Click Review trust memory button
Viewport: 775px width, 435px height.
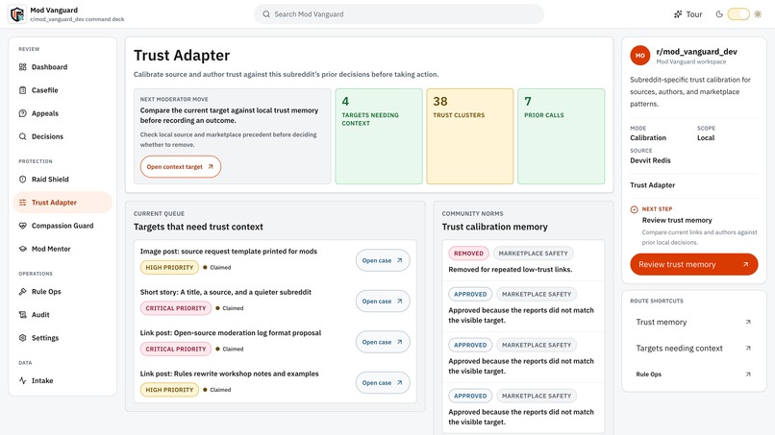pos(694,265)
